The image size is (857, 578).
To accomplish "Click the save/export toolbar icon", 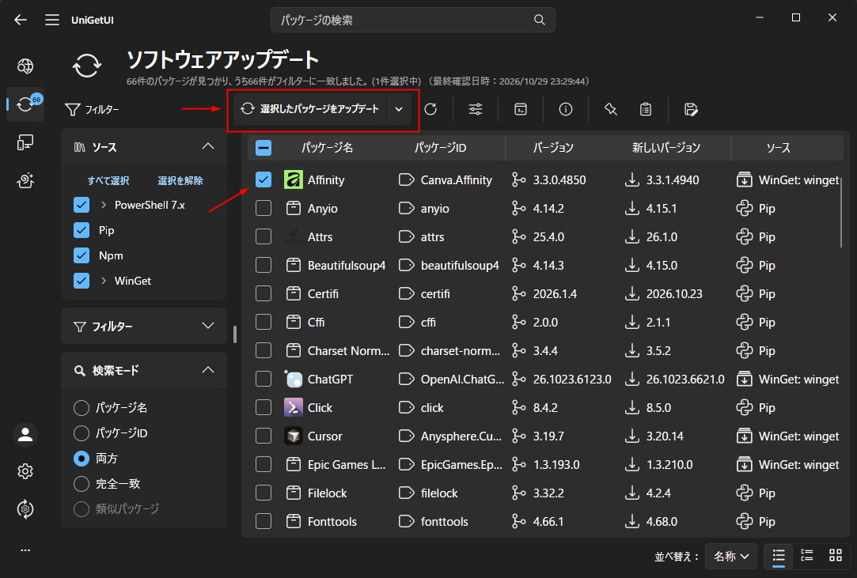I will (691, 109).
